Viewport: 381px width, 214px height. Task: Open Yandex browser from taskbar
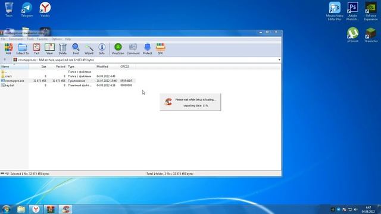pyautogui.click(x=36, y=209)
